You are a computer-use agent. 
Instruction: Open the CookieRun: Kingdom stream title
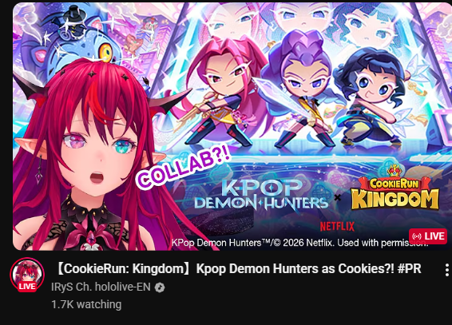(x=238, y=269)
